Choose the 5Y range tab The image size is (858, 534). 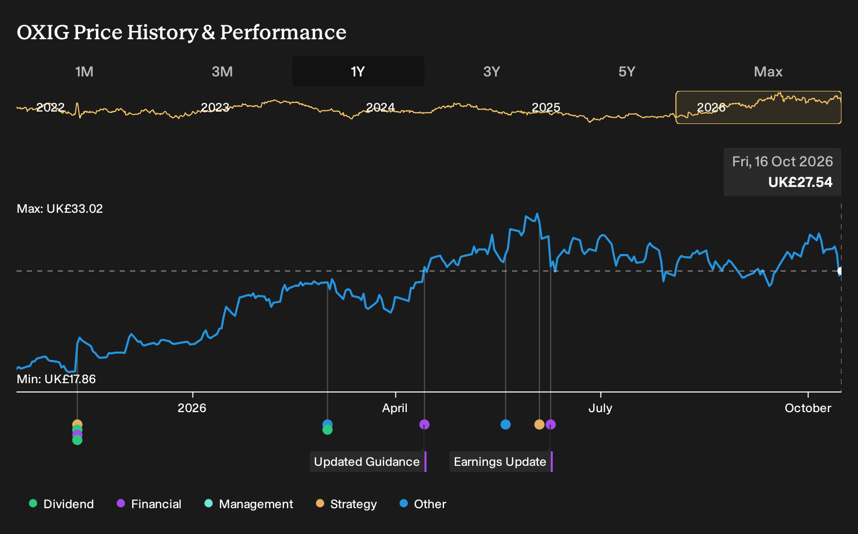coord(627,71)
